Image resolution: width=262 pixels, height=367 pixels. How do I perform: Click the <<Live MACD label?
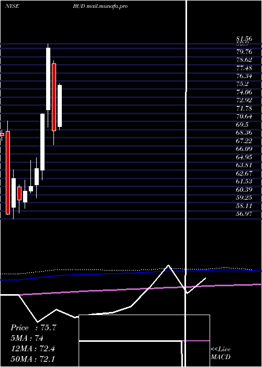221,353
